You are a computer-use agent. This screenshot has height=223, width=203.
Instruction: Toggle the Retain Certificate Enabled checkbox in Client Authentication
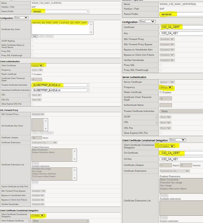[33, 74]
